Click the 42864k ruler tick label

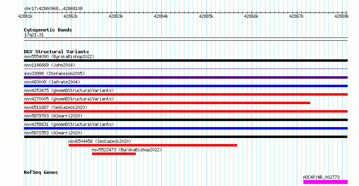161,16
